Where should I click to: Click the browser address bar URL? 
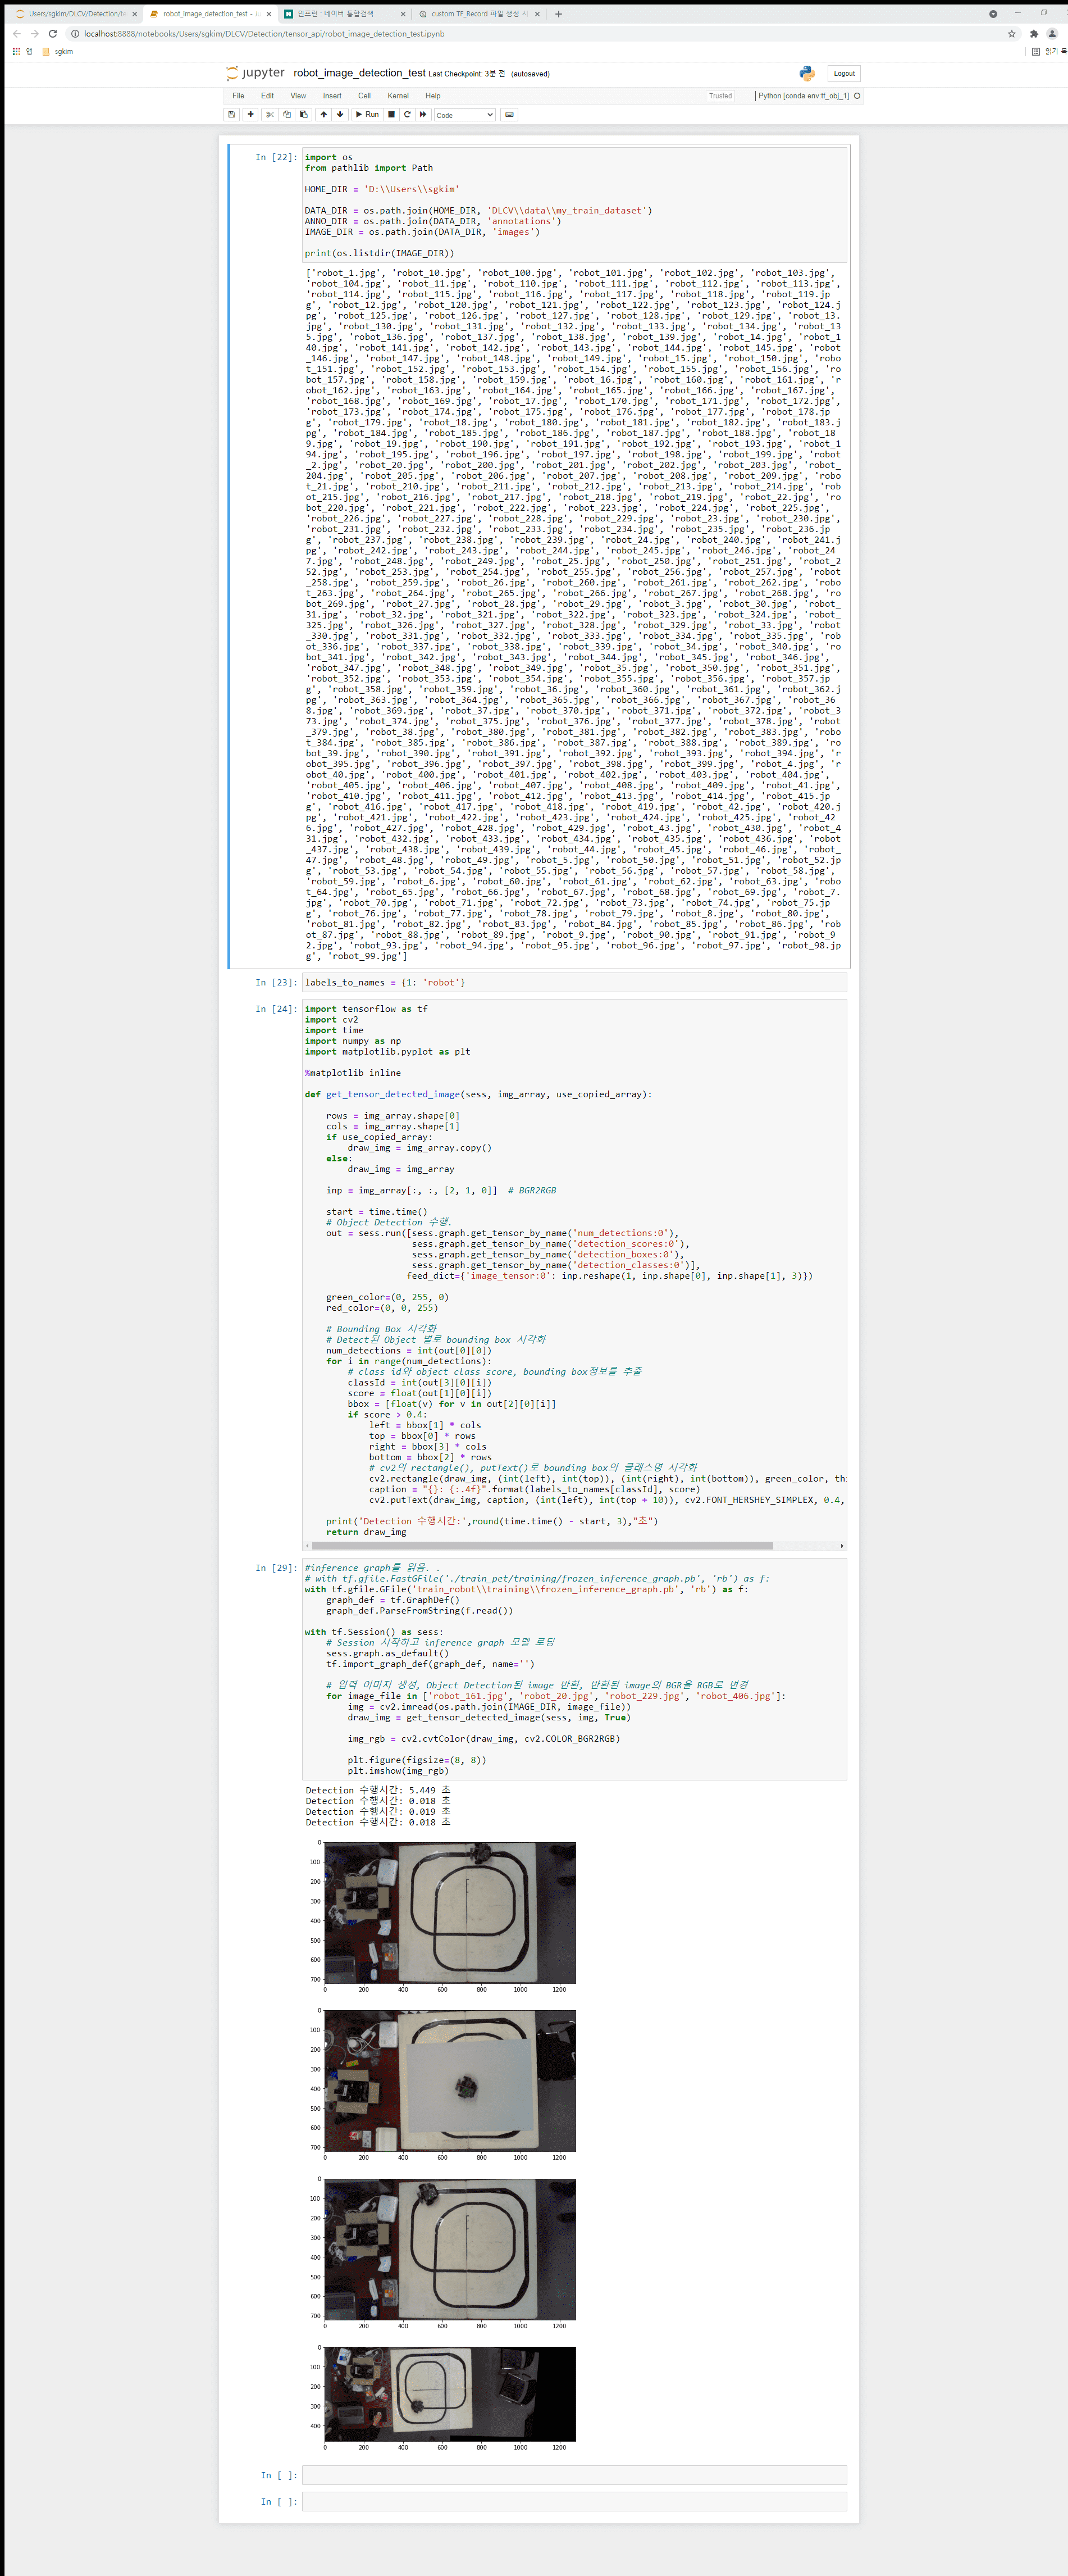(x=264, y=34)
